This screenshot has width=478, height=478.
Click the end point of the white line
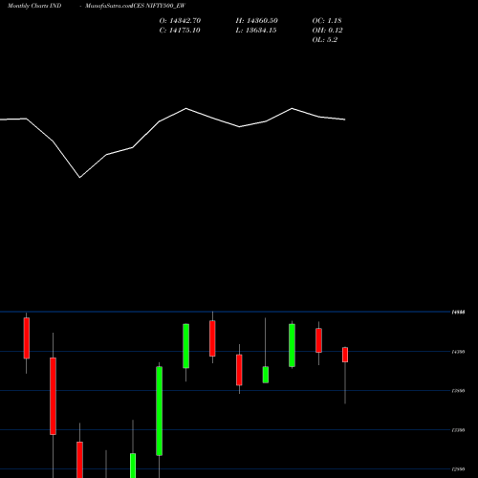(x=345, y=119)
